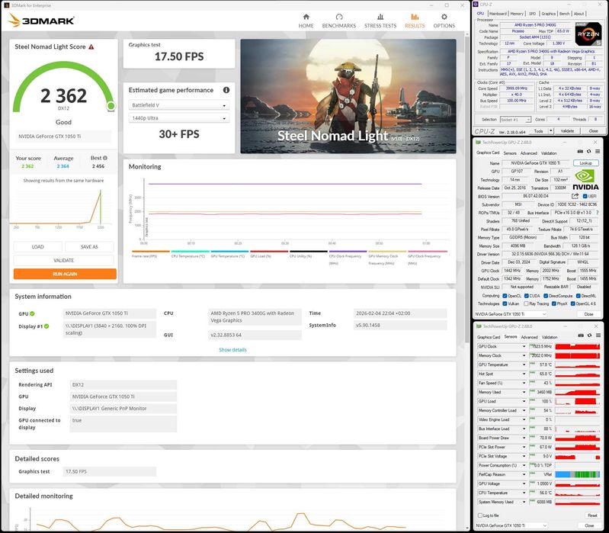Switch to the Mainboard tab in CPU-Z

(498, 13)
